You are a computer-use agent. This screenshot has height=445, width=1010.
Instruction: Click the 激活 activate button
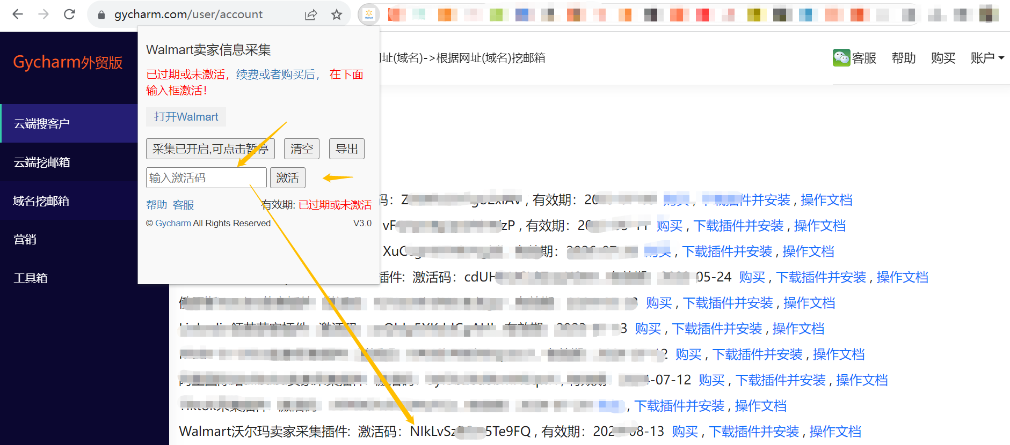[x=288, y=178]
